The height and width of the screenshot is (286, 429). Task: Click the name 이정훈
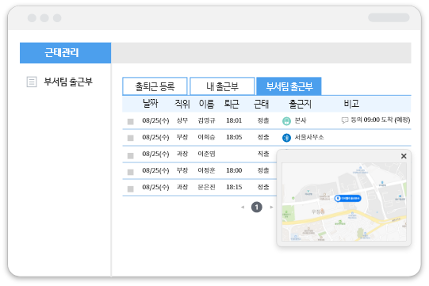tap(206, 170)
